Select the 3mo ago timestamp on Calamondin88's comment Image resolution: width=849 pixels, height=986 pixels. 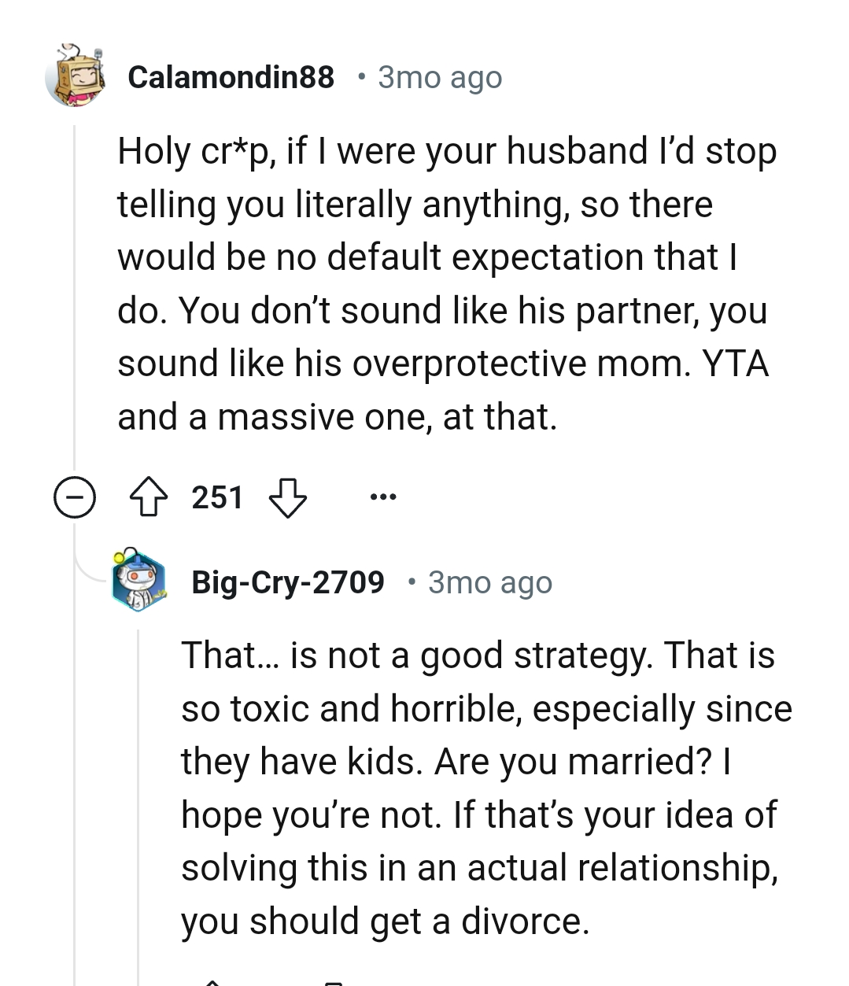click(x=438, y=76)
